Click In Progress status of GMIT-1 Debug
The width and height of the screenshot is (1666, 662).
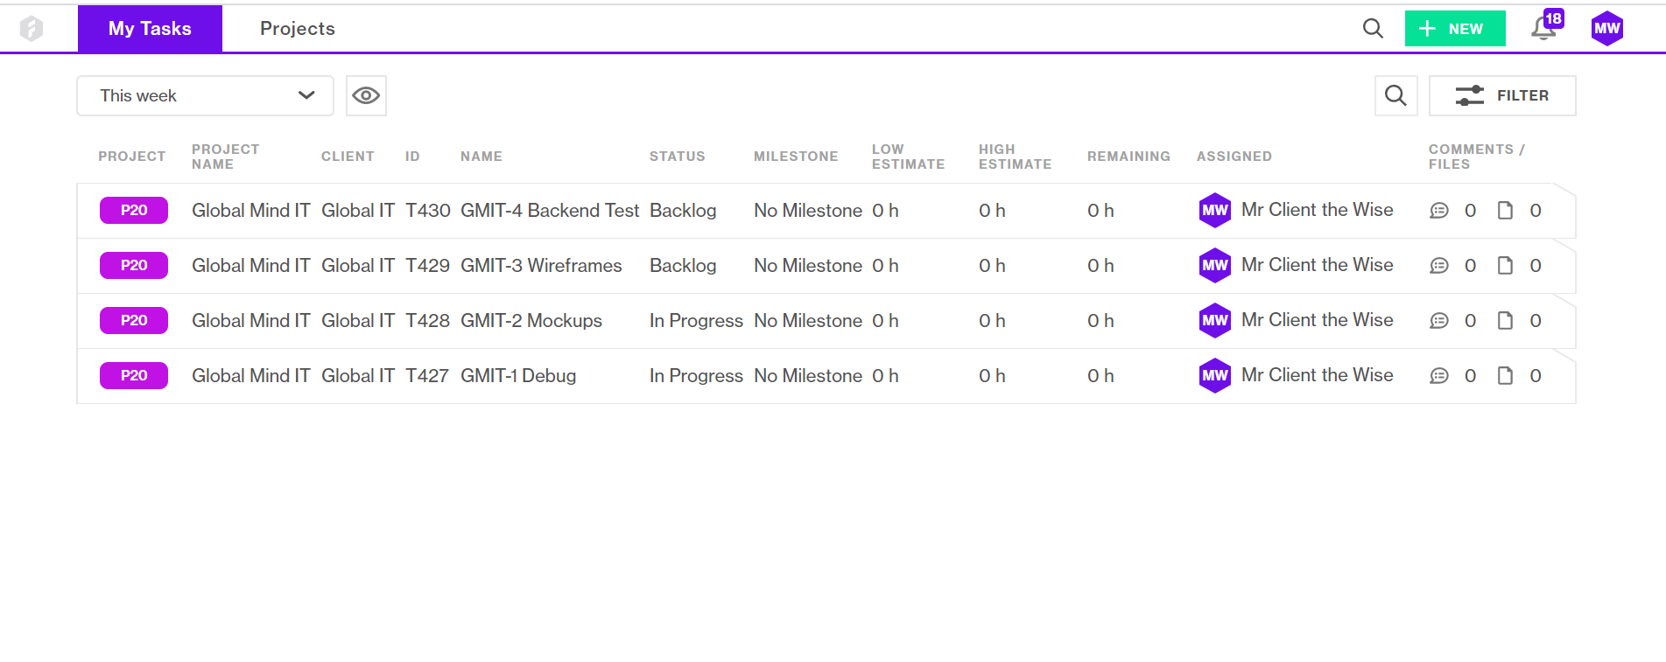[696, 376]
